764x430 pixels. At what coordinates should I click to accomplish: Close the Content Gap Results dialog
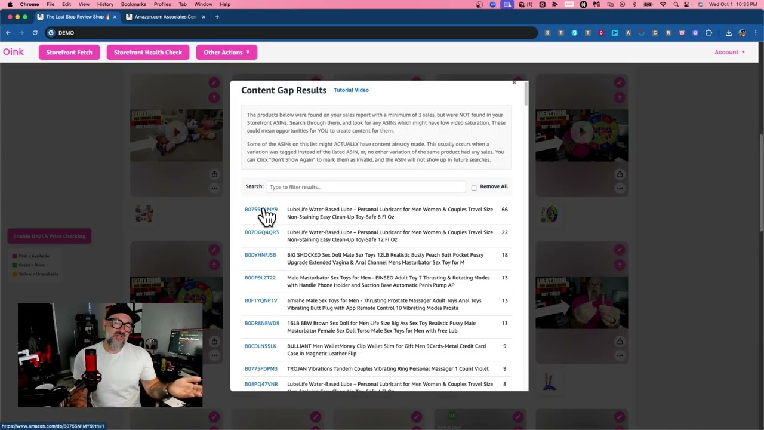514,82
